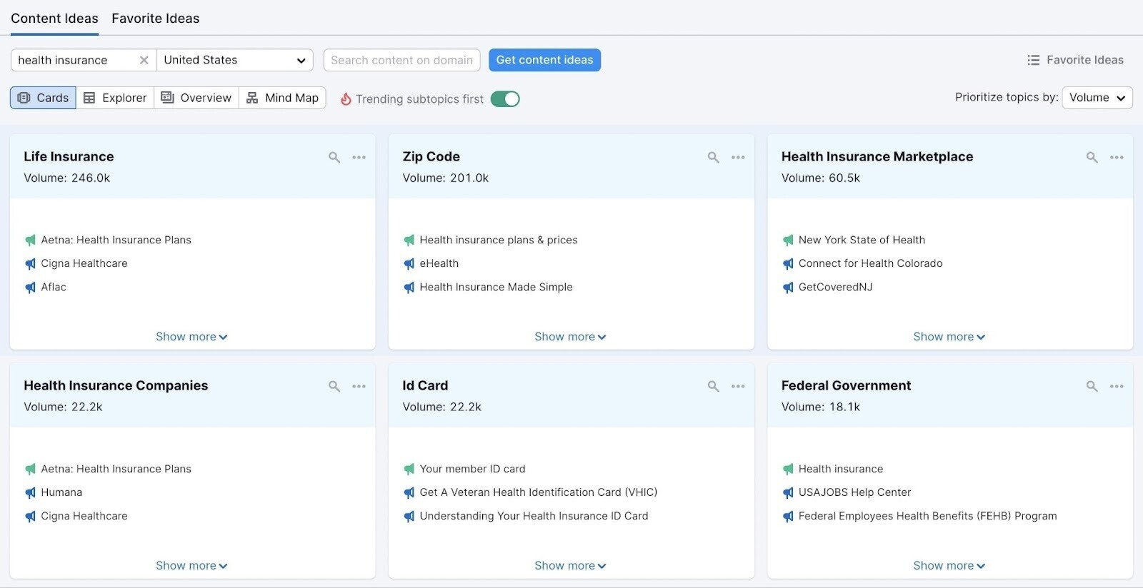This screenshot has width=1143, height=588.
Task: Open three-dot menu on Zip Code card
Action: [738, 157]
